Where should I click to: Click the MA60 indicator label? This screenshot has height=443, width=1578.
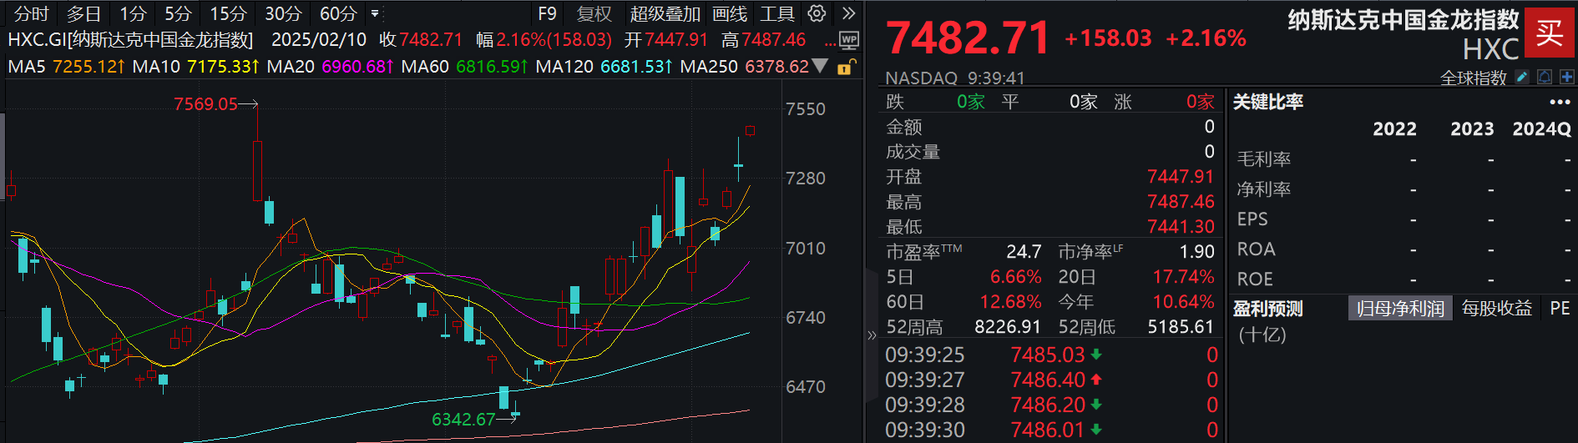click(x=425, y=66)
